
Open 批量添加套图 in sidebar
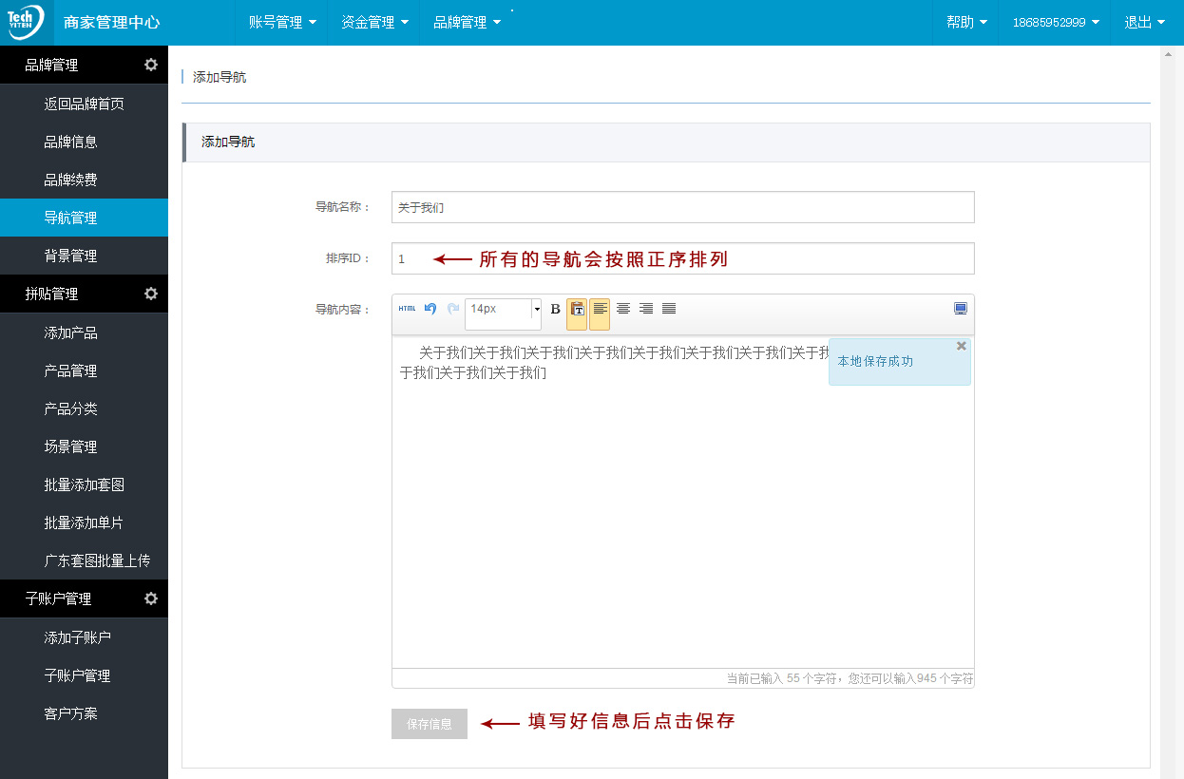point(84,484)
